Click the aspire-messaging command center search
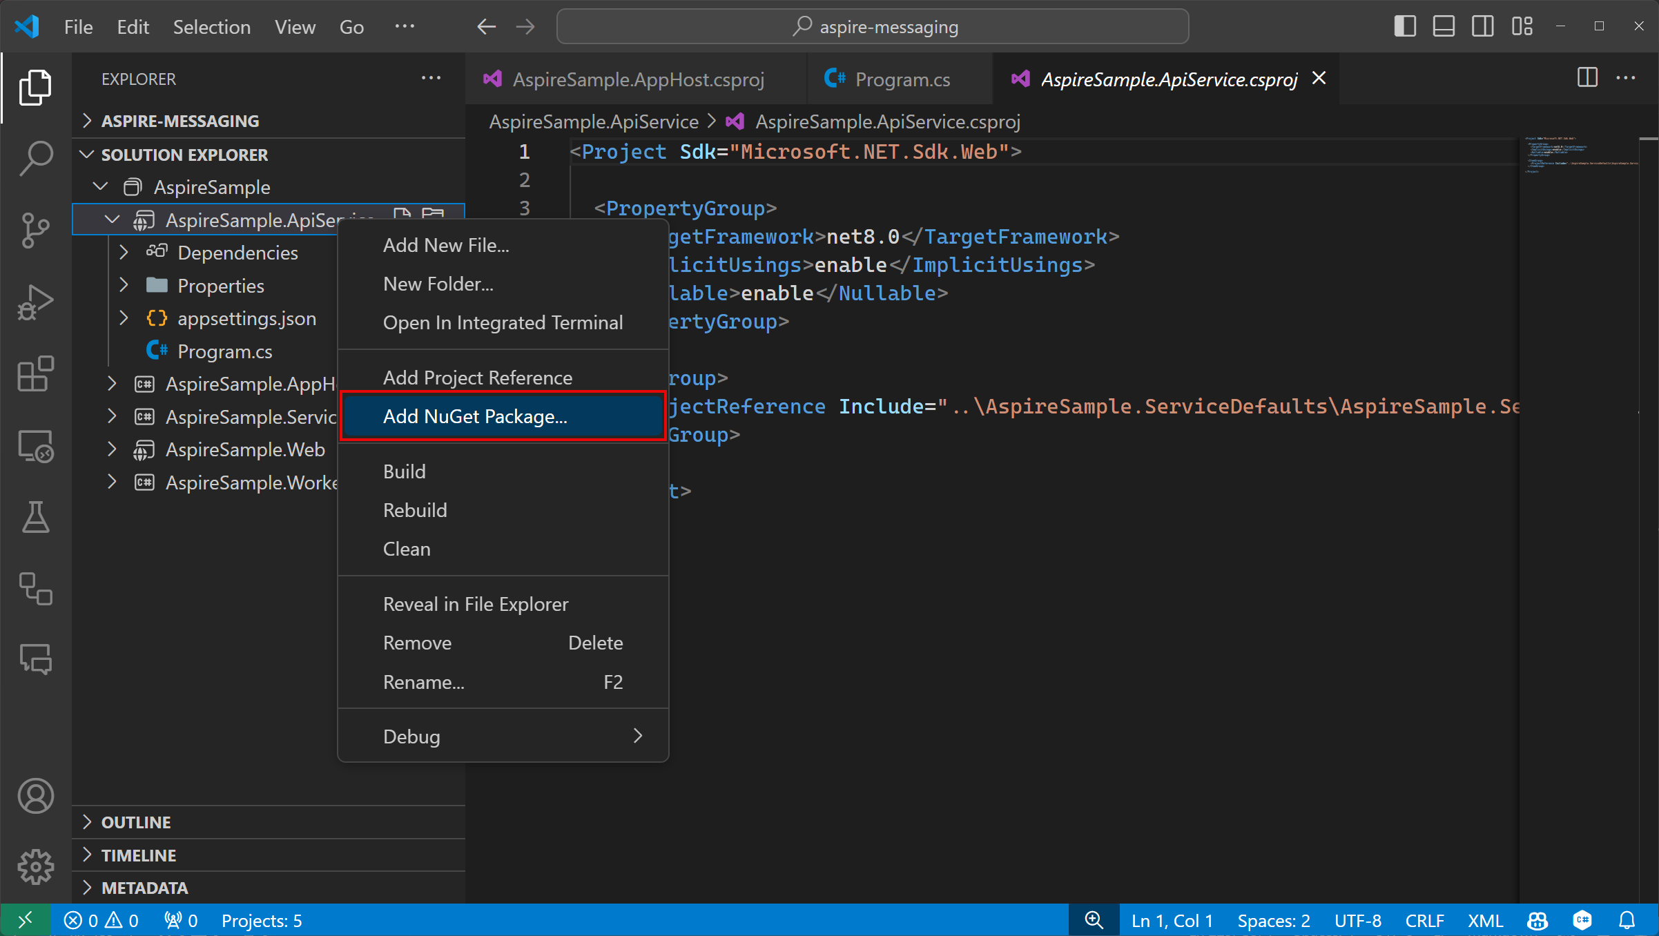Image resolution: width=1659 pixels, height=936 pixels. 873,26
